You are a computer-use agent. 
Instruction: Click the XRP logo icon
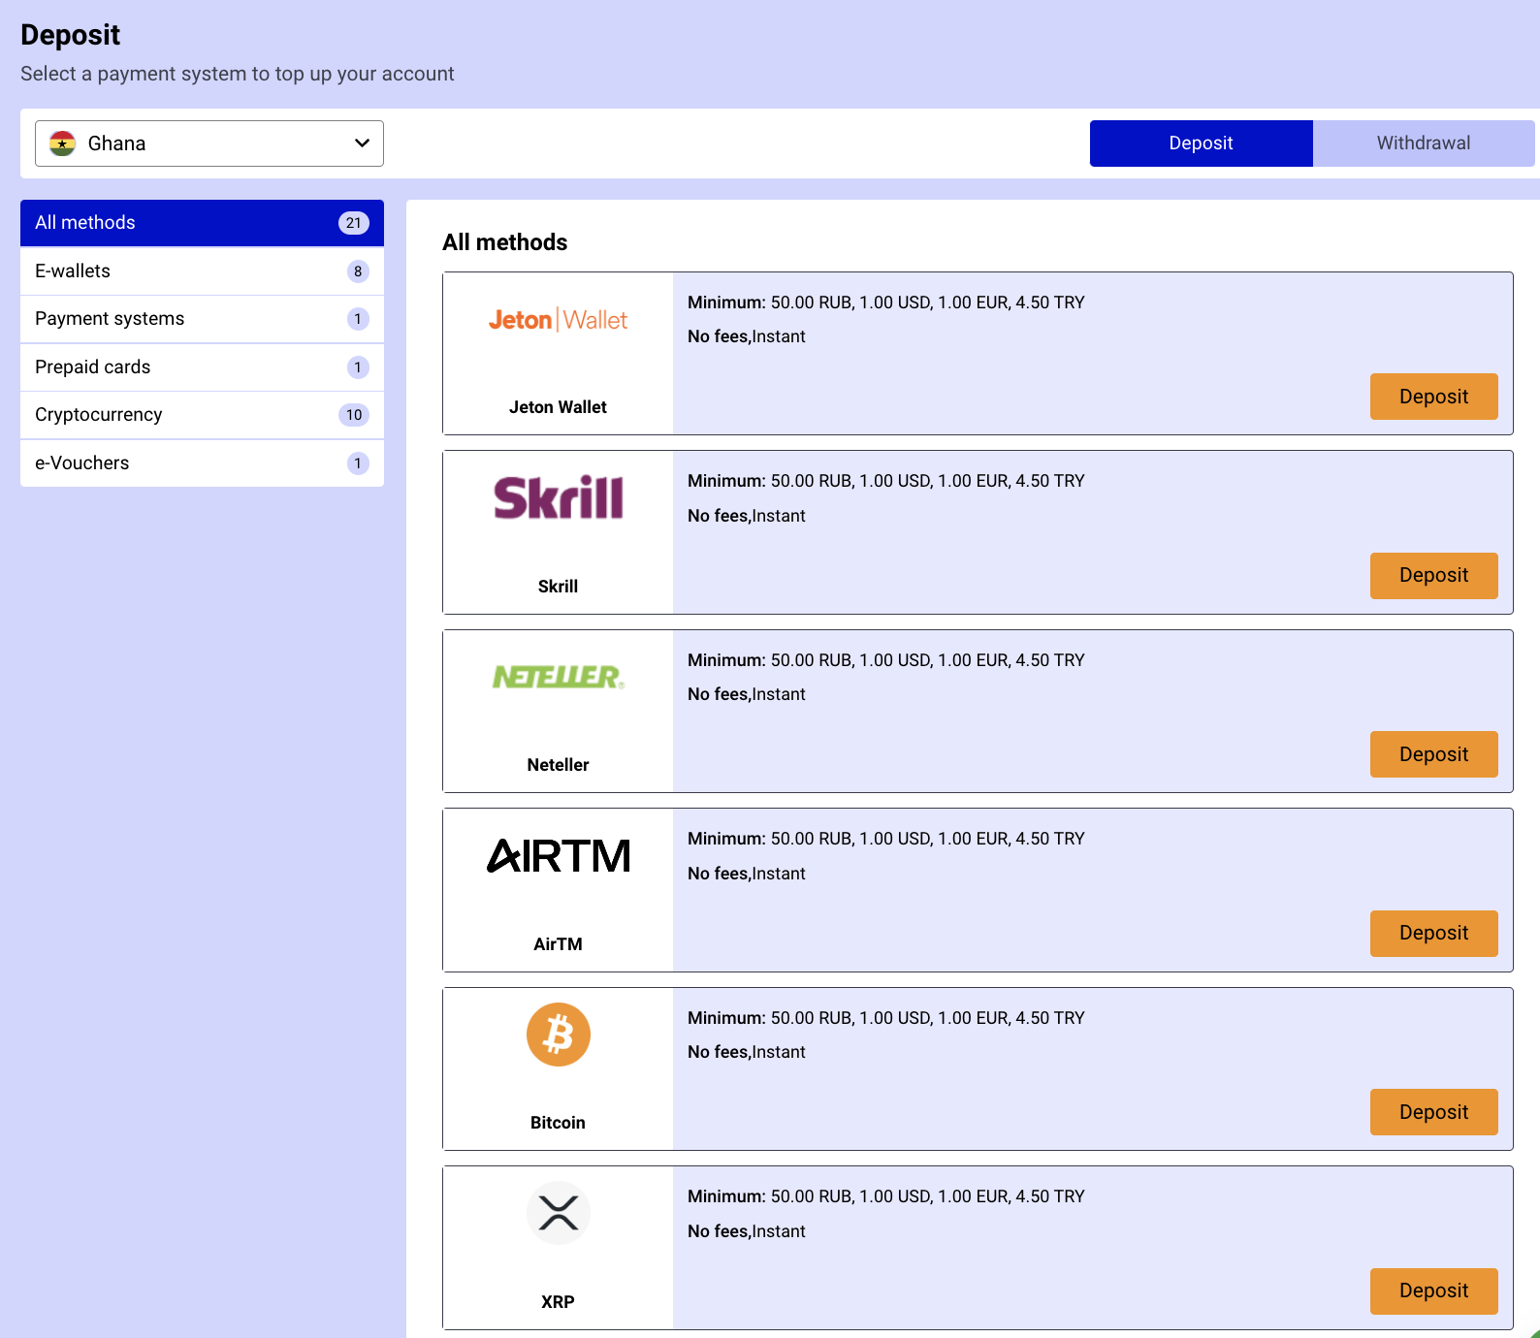pyautogui.click(x=558, y=1213)
